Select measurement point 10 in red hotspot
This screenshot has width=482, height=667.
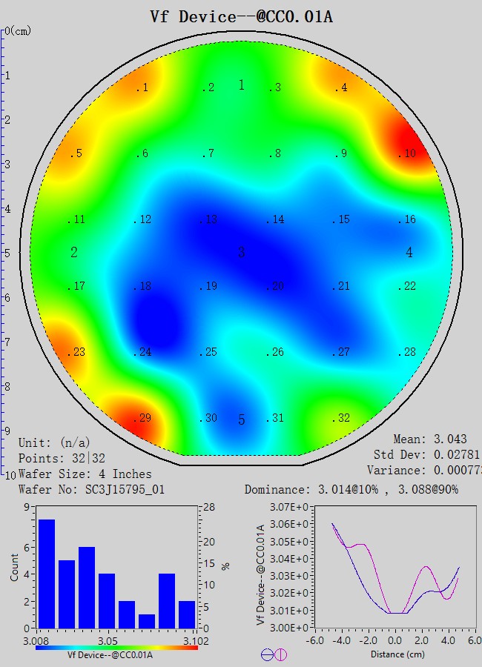[x=406, y=154]
